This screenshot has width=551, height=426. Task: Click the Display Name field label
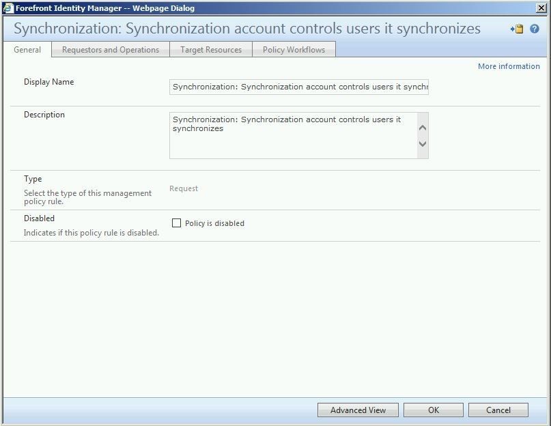point(49,82)
